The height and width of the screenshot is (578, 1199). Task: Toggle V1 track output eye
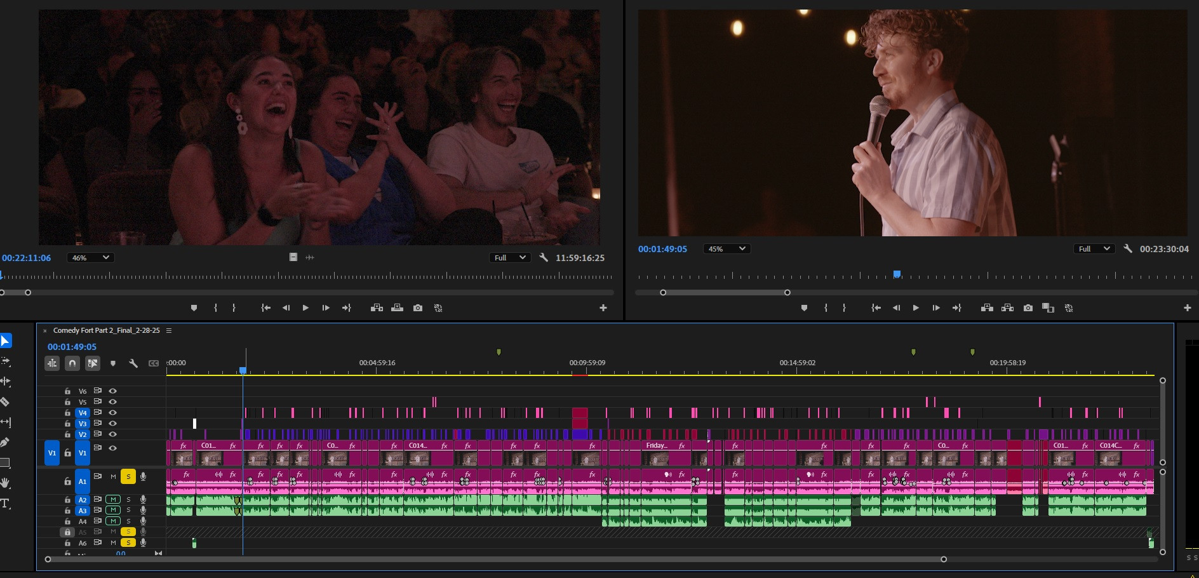(112, 448)
